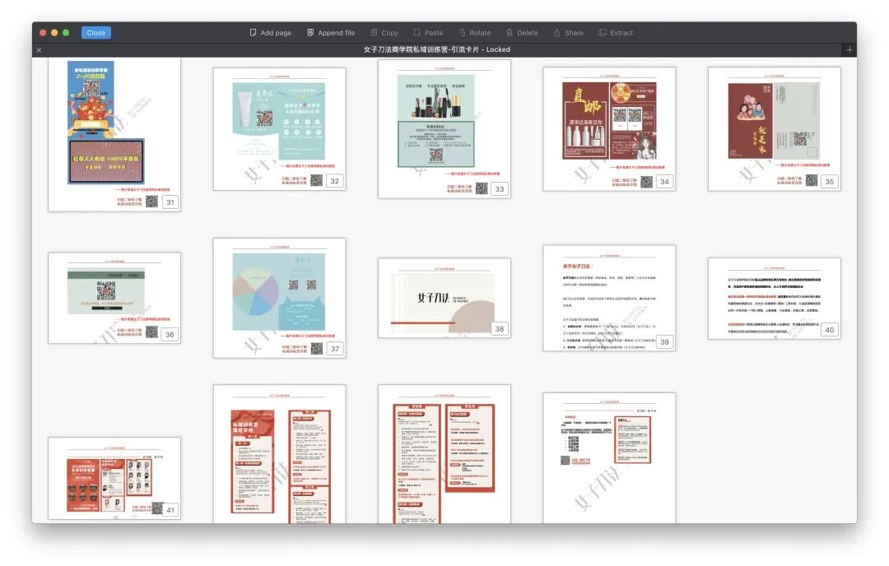Select page 36 thumbnail

[114, 298]
